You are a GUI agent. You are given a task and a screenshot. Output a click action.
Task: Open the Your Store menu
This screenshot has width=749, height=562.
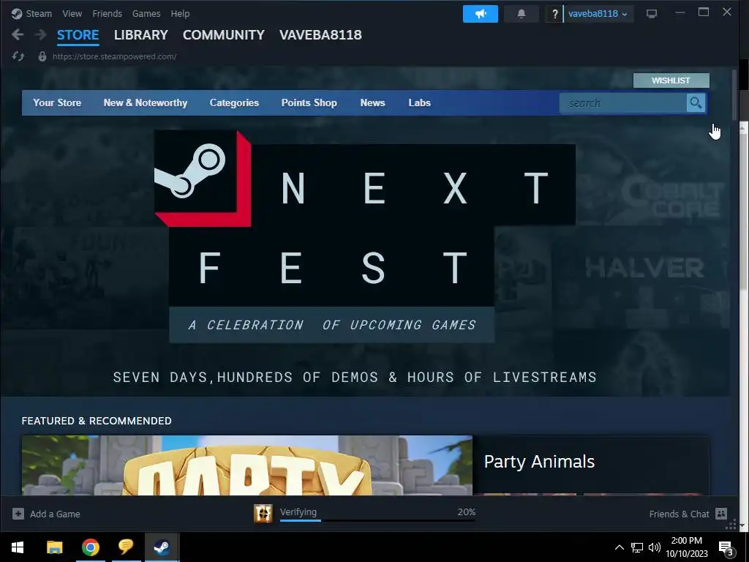pyautogui.click(x=57, y=102)
